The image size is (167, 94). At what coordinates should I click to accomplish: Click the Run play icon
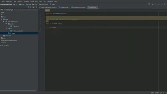pyautogui.click(x=156, y=4)
